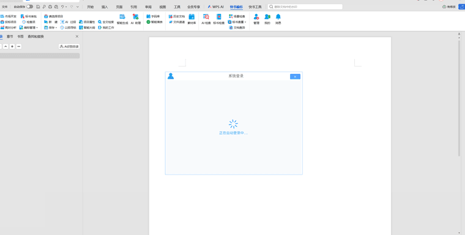Click the minus button in navigation pane

click(19, 46)
